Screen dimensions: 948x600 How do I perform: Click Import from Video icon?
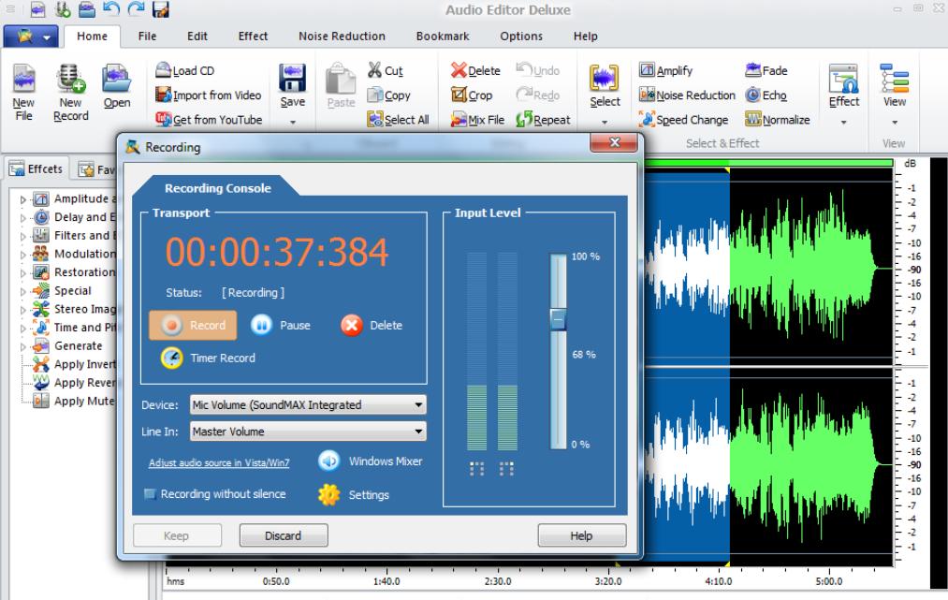click(x=163, y=95)
